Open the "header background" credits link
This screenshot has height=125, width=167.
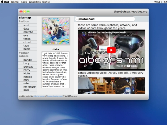(x=55, y=96)
